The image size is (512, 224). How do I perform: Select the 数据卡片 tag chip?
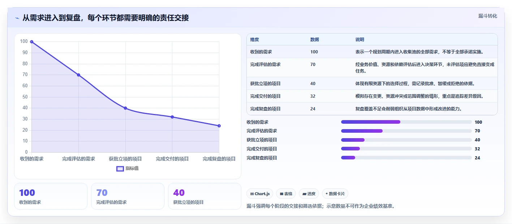(x=335, y=194)
